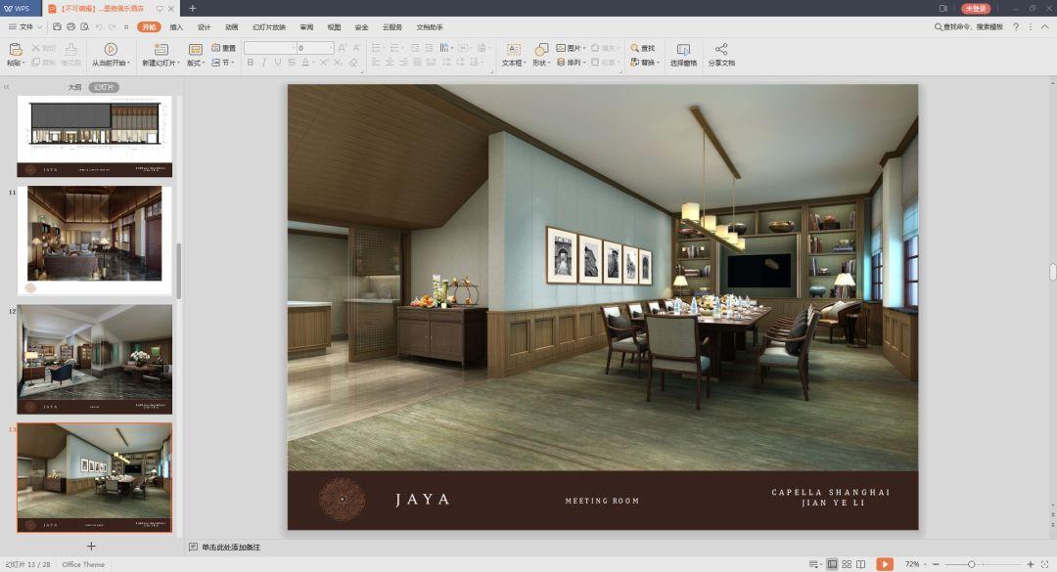
Task: Start slideshow from current slide (从当前开始)
Action: [x=111, y=54]
